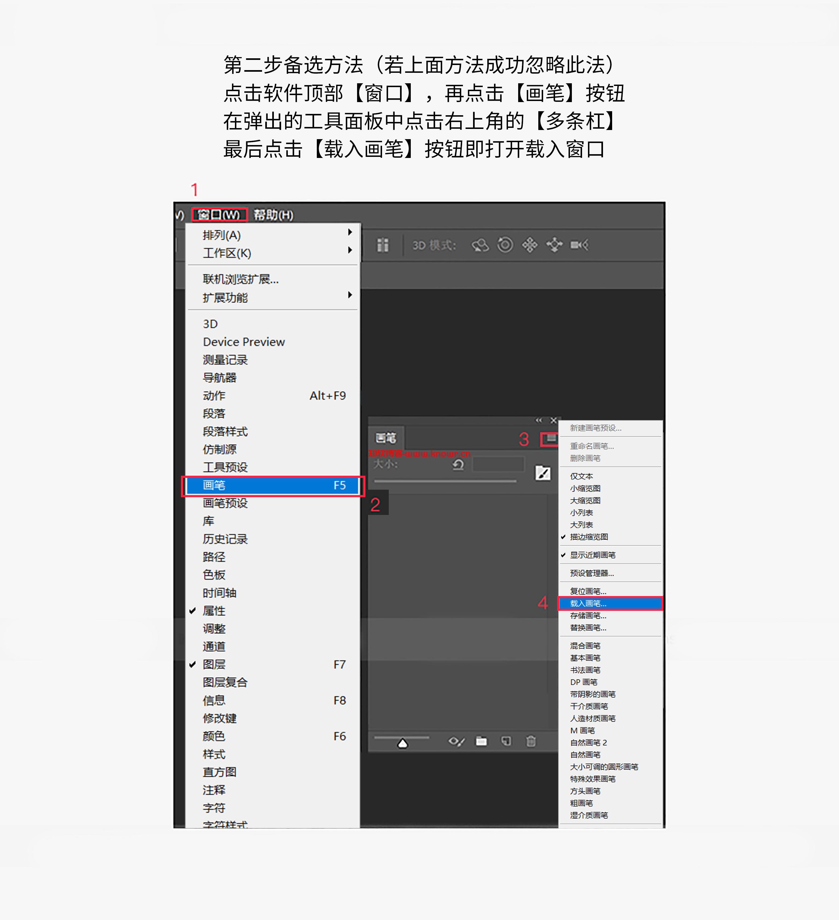Select 时间轴 in the Window menu

(x=273, y=593)
